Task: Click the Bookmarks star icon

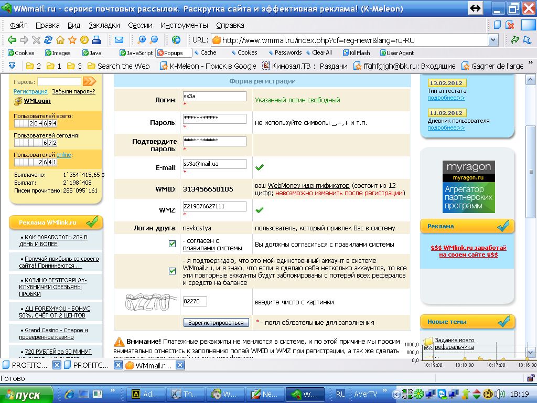Action: 72,40
